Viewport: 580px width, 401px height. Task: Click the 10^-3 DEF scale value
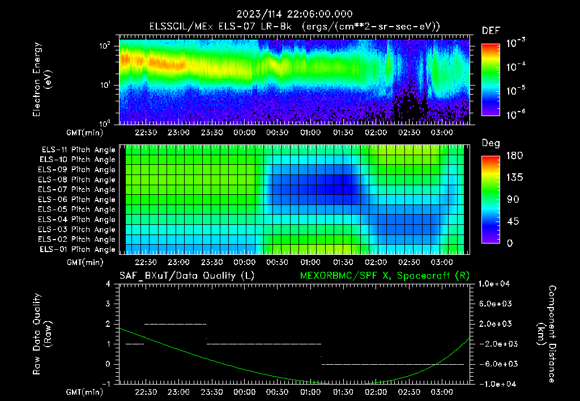coord(515,43)
